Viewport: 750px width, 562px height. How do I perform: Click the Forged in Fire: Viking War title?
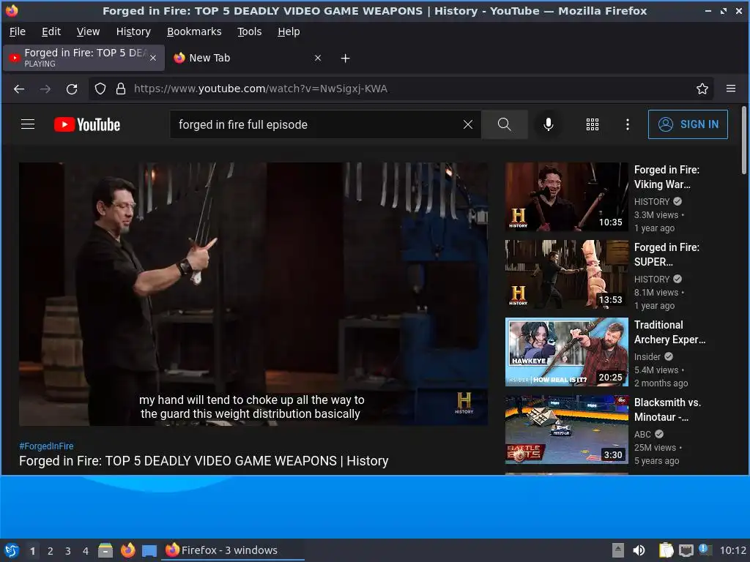click(x=667, y=177)
